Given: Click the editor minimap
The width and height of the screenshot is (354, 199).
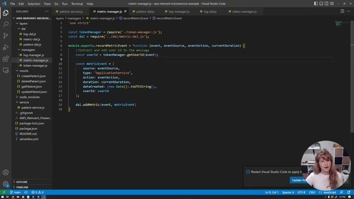Looking at the screenshot, I should tap(342, 23).
